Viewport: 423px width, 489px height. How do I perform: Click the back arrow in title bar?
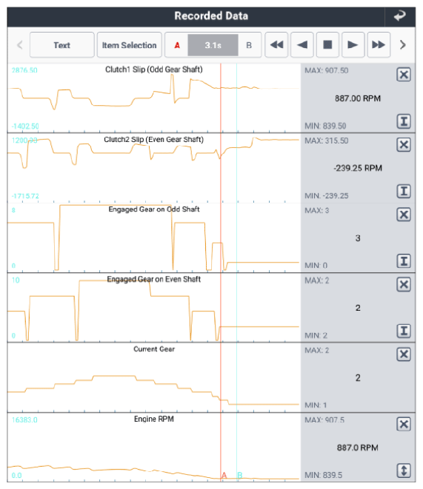[x=399, y=16]
